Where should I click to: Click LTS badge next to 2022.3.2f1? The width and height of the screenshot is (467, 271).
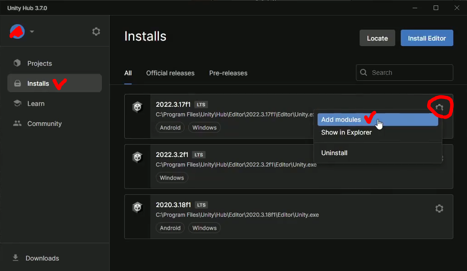click(x=199, y=155)
